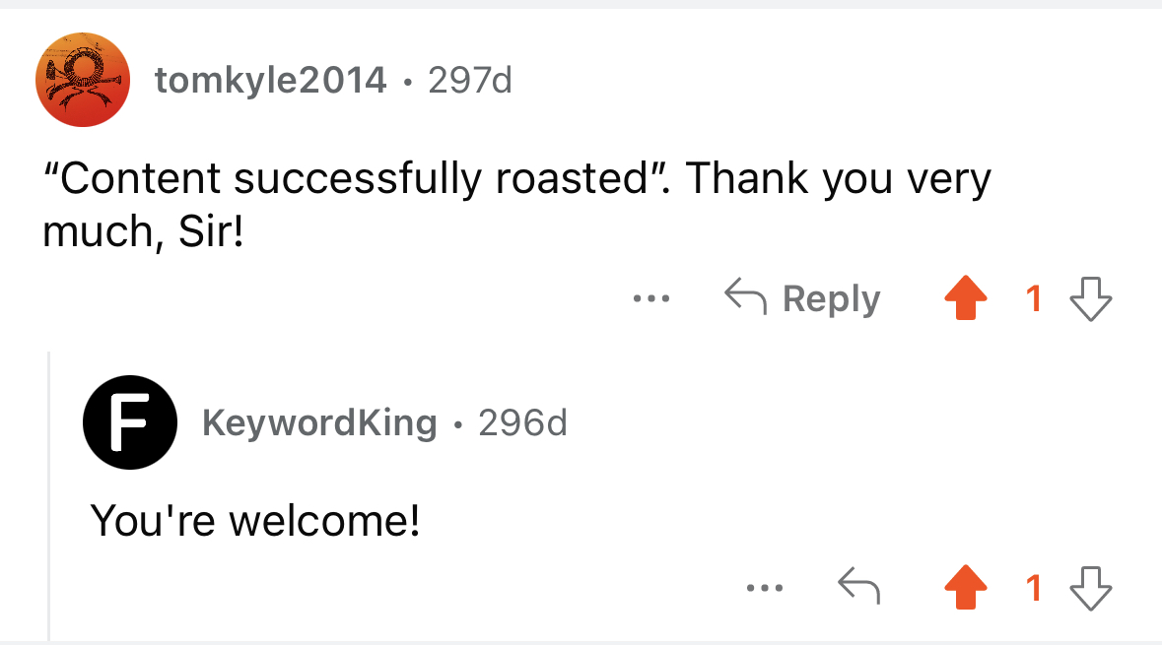Screen dimensions: 1162x645
Task: Collapse the reply thread using the vertical line
Action: click(x=49, y=496)
